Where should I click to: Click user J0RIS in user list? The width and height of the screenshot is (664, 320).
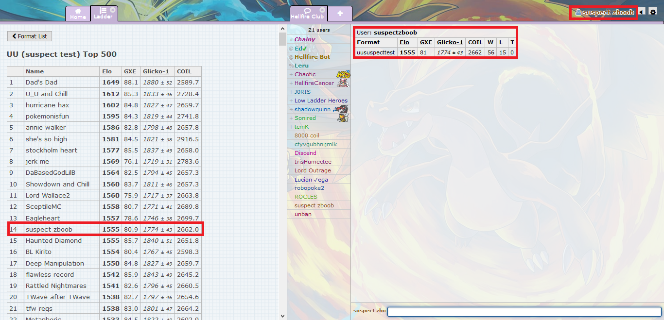point(302,92)
